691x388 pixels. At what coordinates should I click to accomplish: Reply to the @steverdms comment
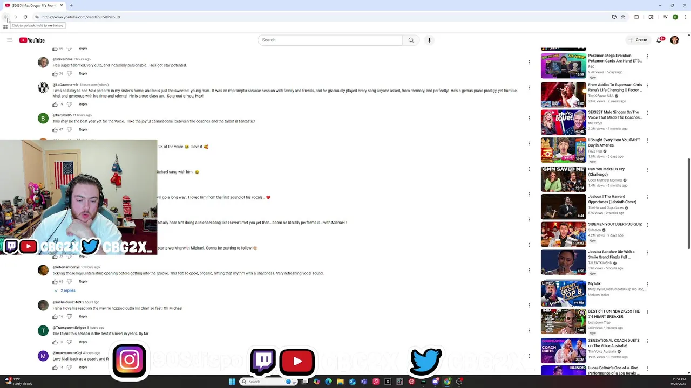pos(83,73)
